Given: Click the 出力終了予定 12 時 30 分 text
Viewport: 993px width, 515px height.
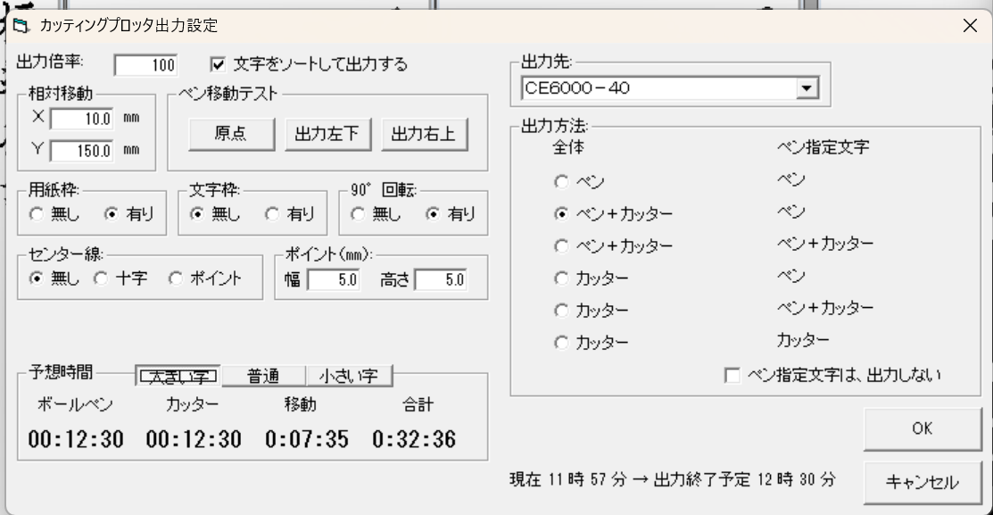Looking at the screenshot, I should point(745,479).
